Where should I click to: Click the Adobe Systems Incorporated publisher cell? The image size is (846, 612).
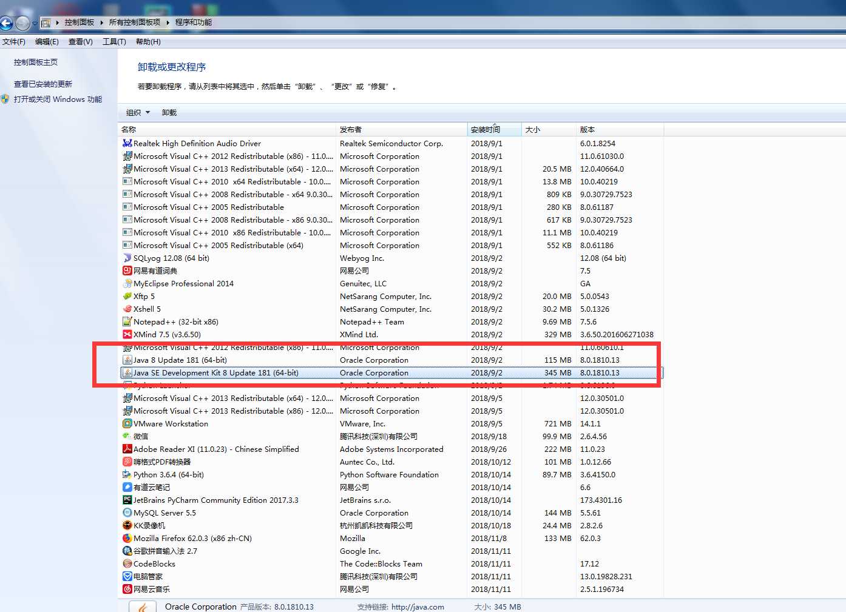[x=391, y=449]
